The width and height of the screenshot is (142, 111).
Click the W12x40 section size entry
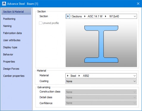click(114, 16)
